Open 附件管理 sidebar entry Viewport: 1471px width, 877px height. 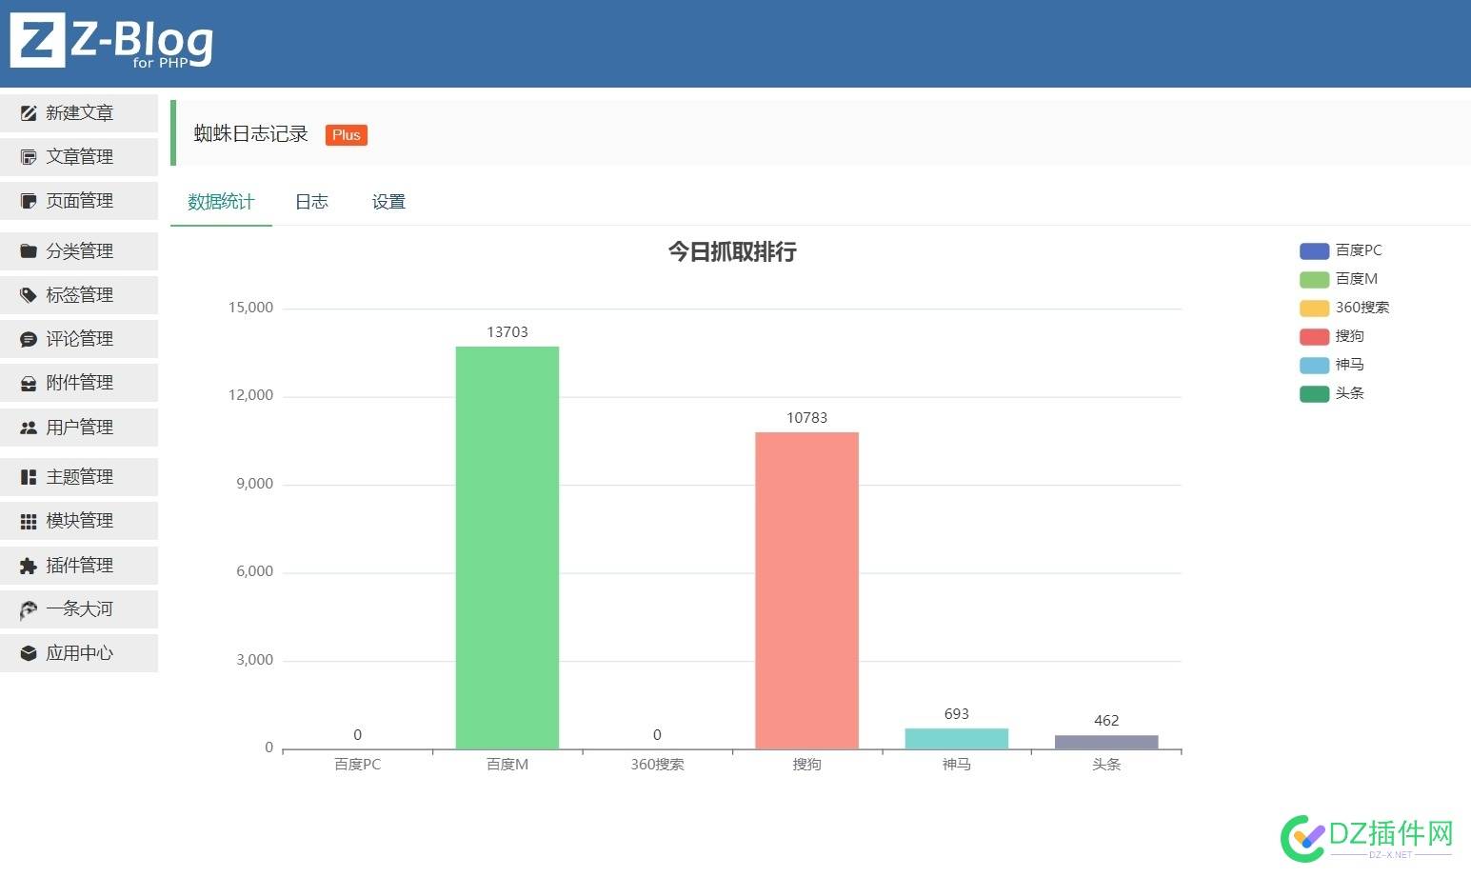(79, 383)
